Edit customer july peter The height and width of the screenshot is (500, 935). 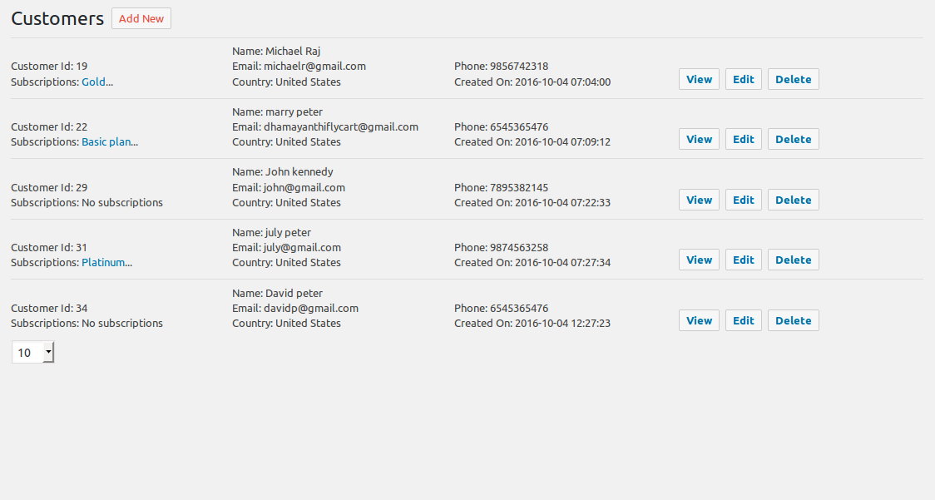click(x=743, y=260)
